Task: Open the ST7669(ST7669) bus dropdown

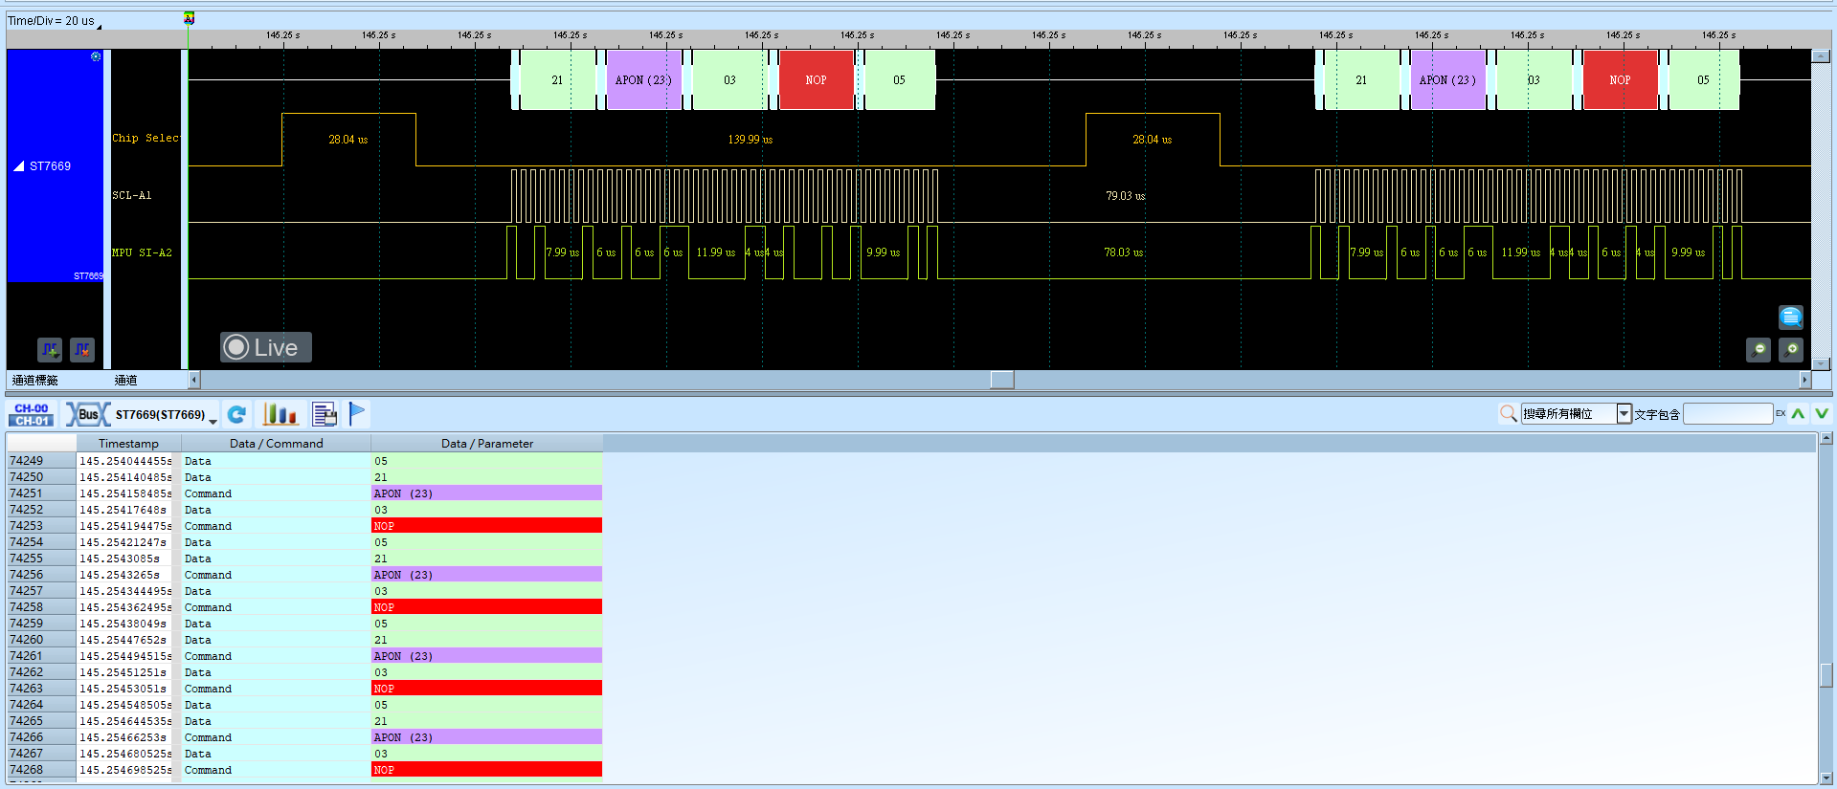Action: (x=213, y=421)
